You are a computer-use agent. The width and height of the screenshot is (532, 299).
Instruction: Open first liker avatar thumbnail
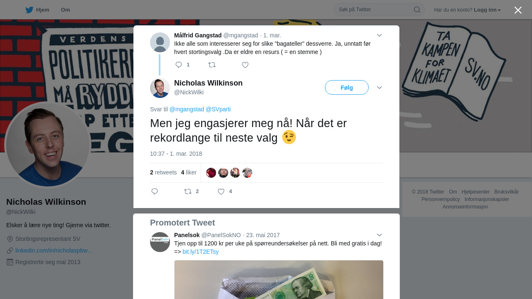211,173
